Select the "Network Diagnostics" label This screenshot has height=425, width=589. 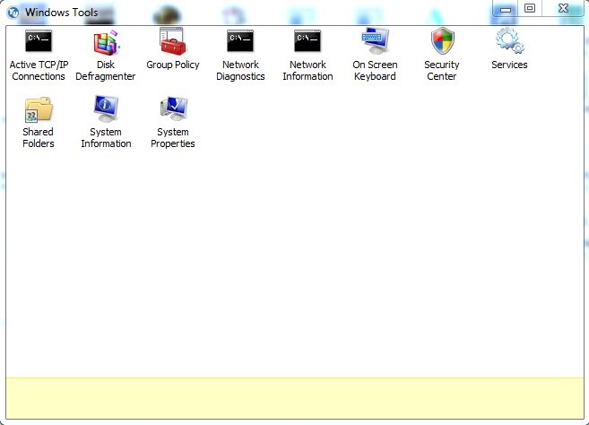click(x=240, y=71)
